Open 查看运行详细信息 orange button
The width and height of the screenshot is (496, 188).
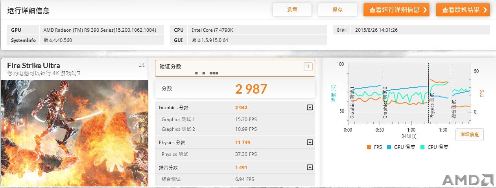pos(396,10)
